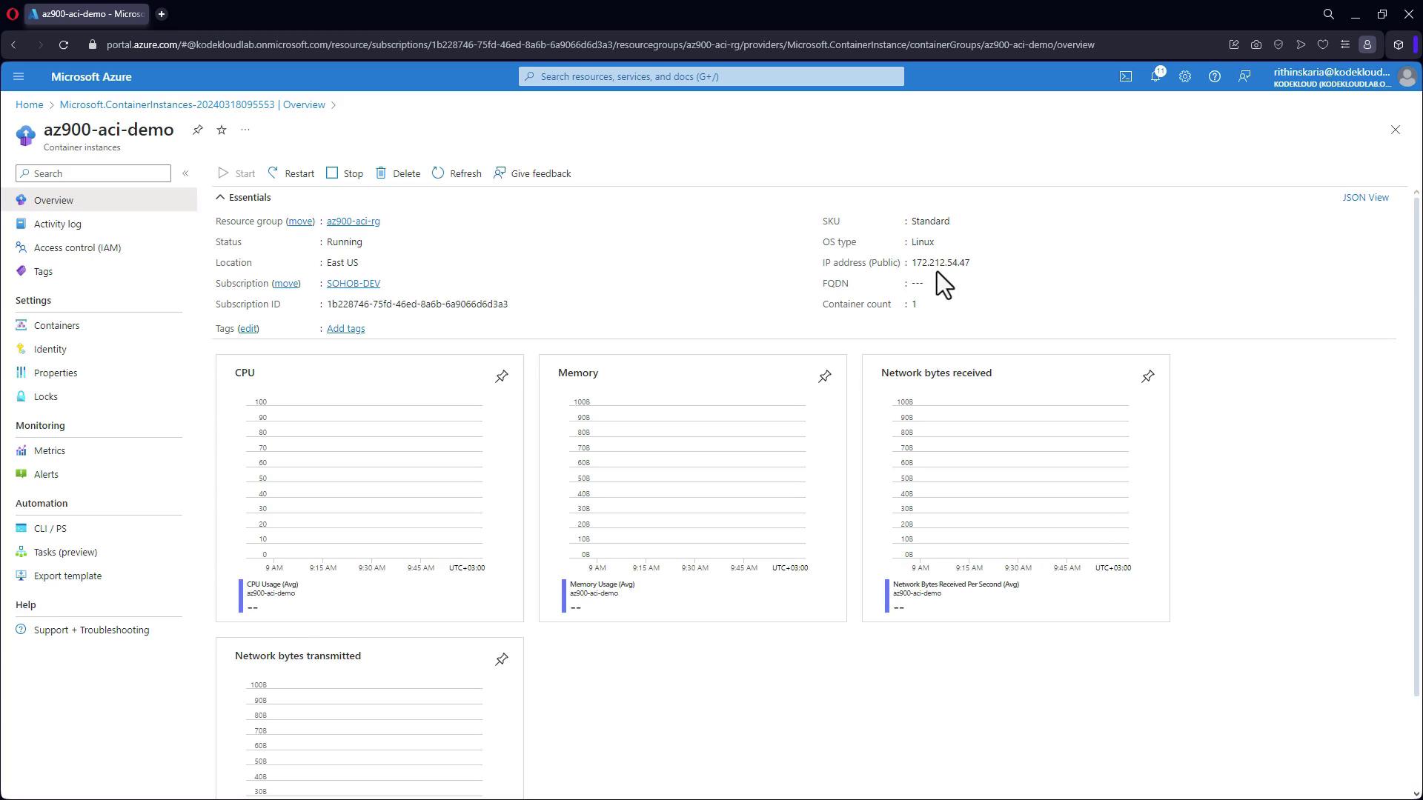Click the Azure global search box
Screen dimensions: 1423x800
pos(711,76)
